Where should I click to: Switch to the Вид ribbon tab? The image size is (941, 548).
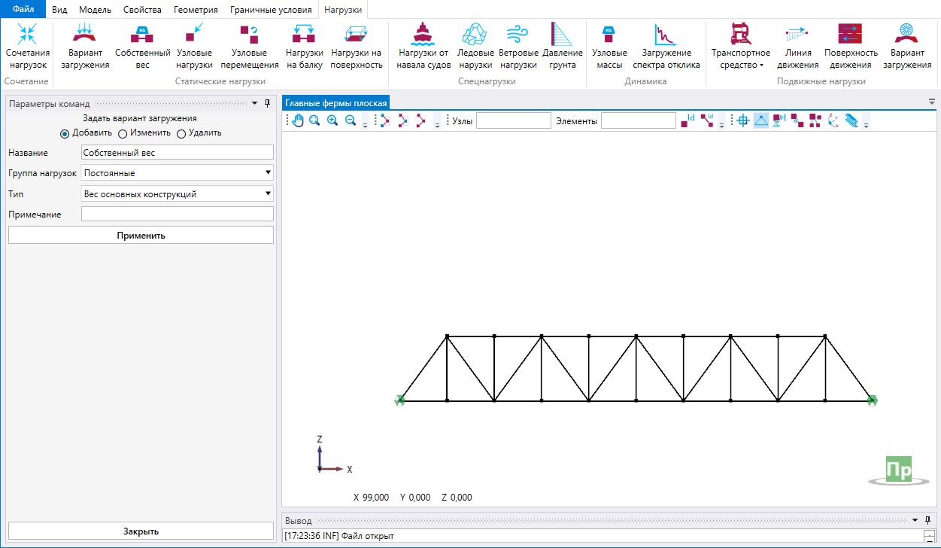tap(59, 10)
